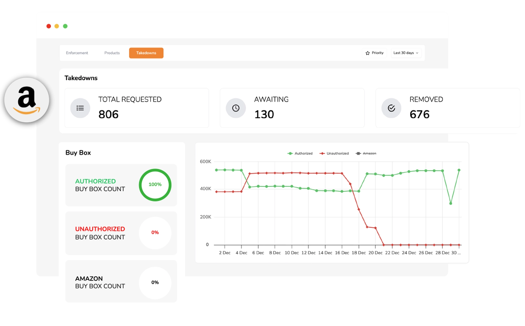This screenshot has height=326, width=525.
Task: Click the Unauthorized Buy Box Count card
Action: coord(121,233)
